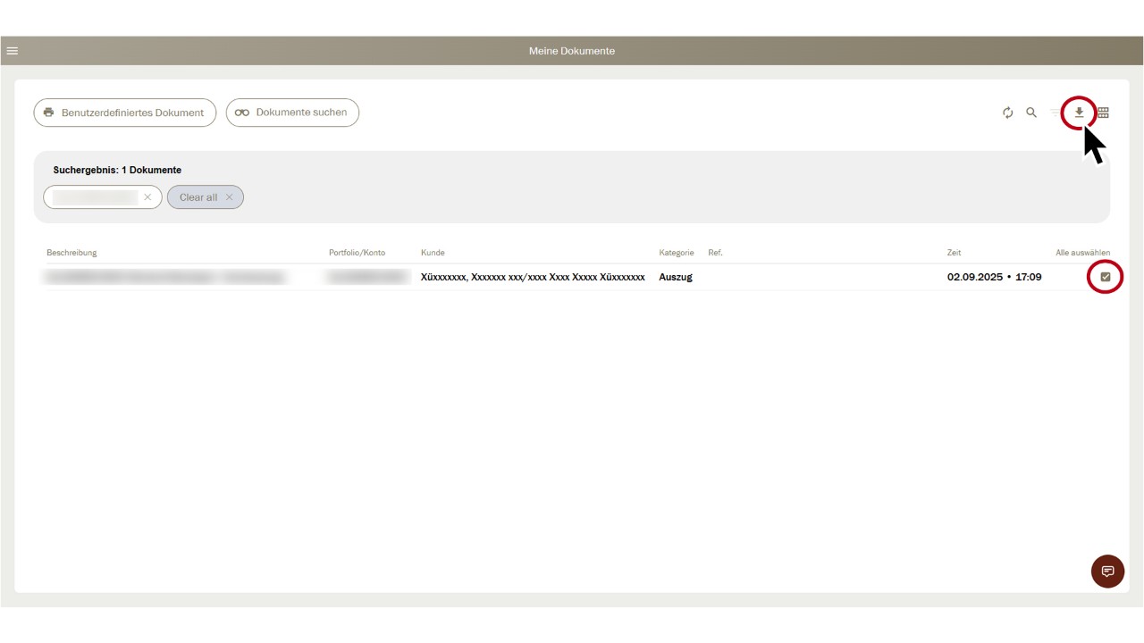Open the filter list icon

click(1056, 113)
